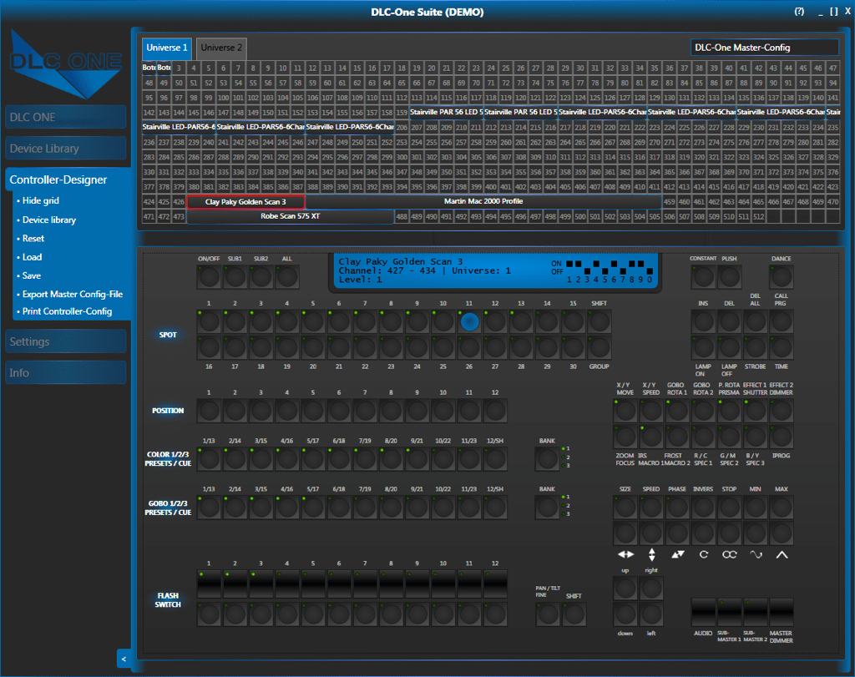Click the DLC-One Master-Config name field
Viewport: 855px width, 677px height.
[x=764, y=48]
